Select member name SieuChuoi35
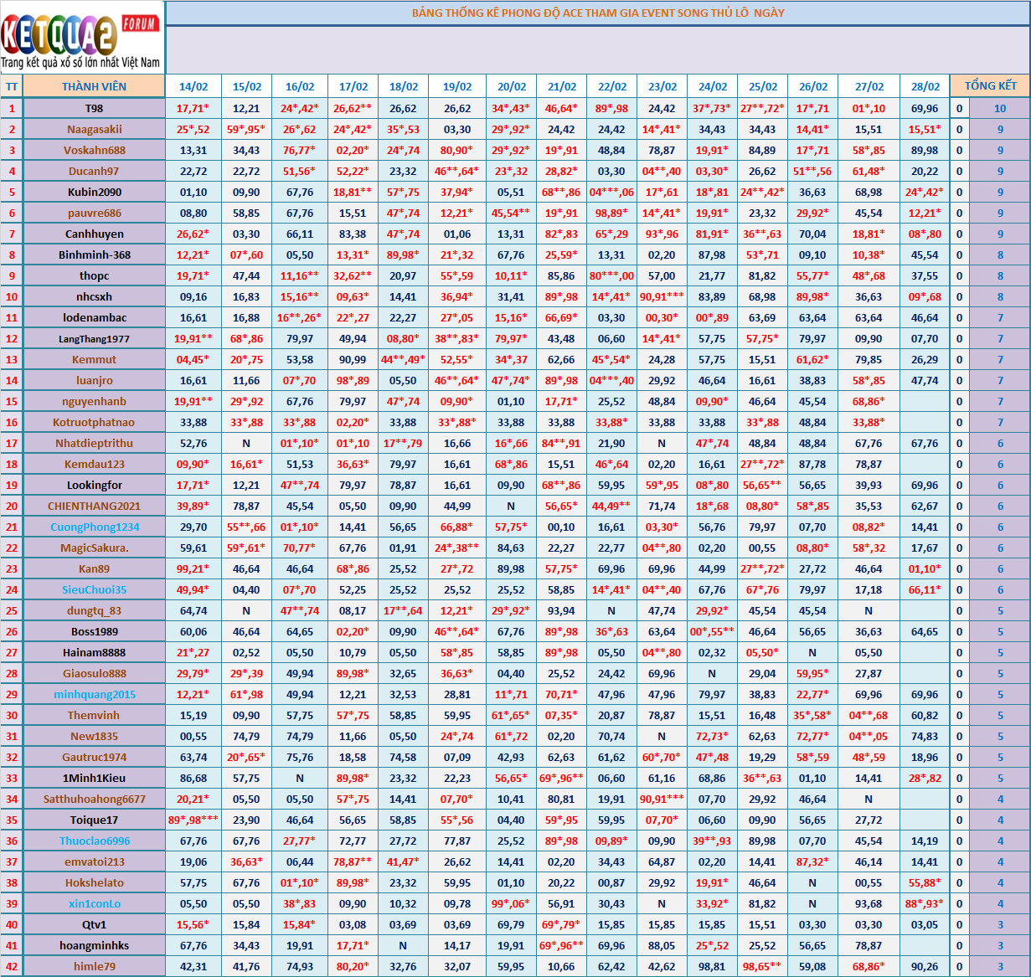Viewport: 1031px width, 977px height. point(94,589)
